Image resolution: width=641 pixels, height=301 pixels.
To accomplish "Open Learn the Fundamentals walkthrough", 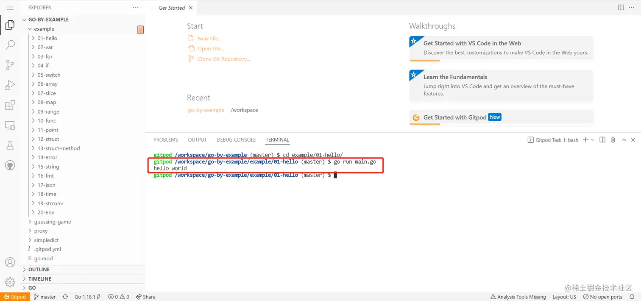I will click(501, 86).
